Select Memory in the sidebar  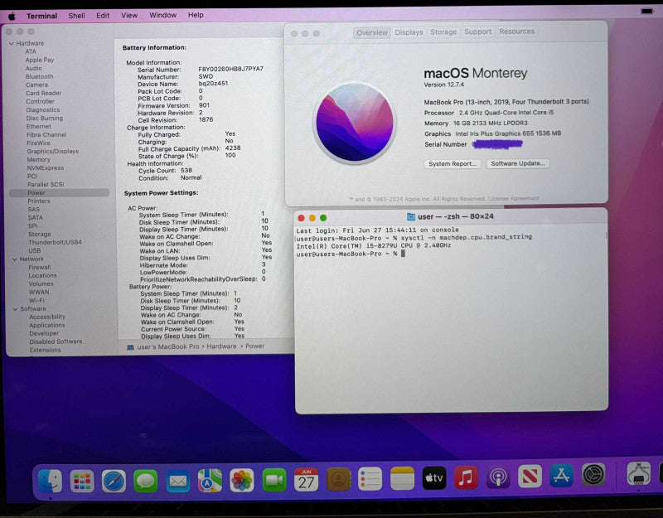click(38, 160)
